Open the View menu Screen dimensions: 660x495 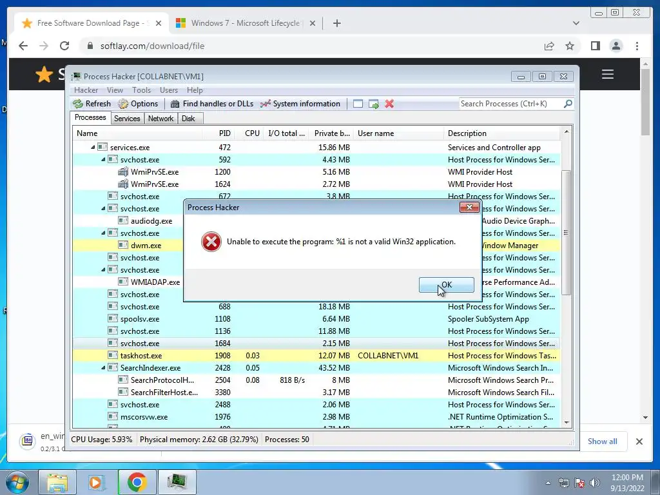coord(115,90)
